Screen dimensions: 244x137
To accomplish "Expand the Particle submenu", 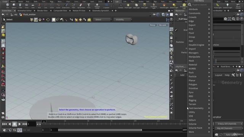I will (x=199, y=76).
